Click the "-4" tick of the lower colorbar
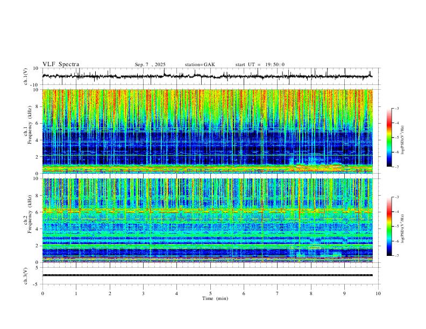 (x=396, y=212)
